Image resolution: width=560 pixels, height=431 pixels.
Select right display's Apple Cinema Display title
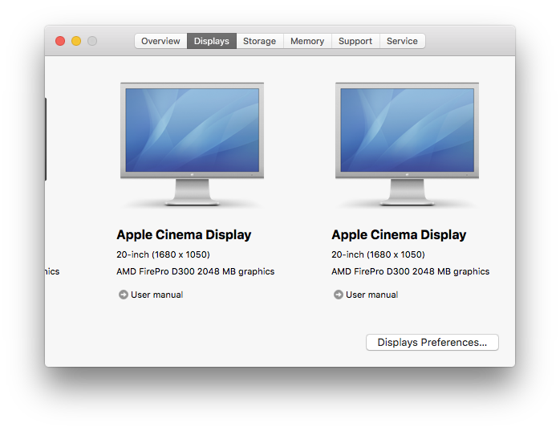click(399, 235)
